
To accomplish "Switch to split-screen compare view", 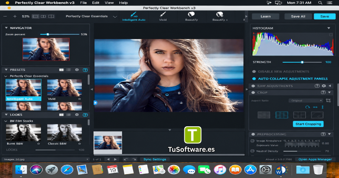I will click(51, 17).
